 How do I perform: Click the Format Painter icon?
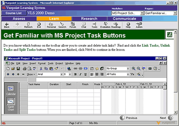56,68
